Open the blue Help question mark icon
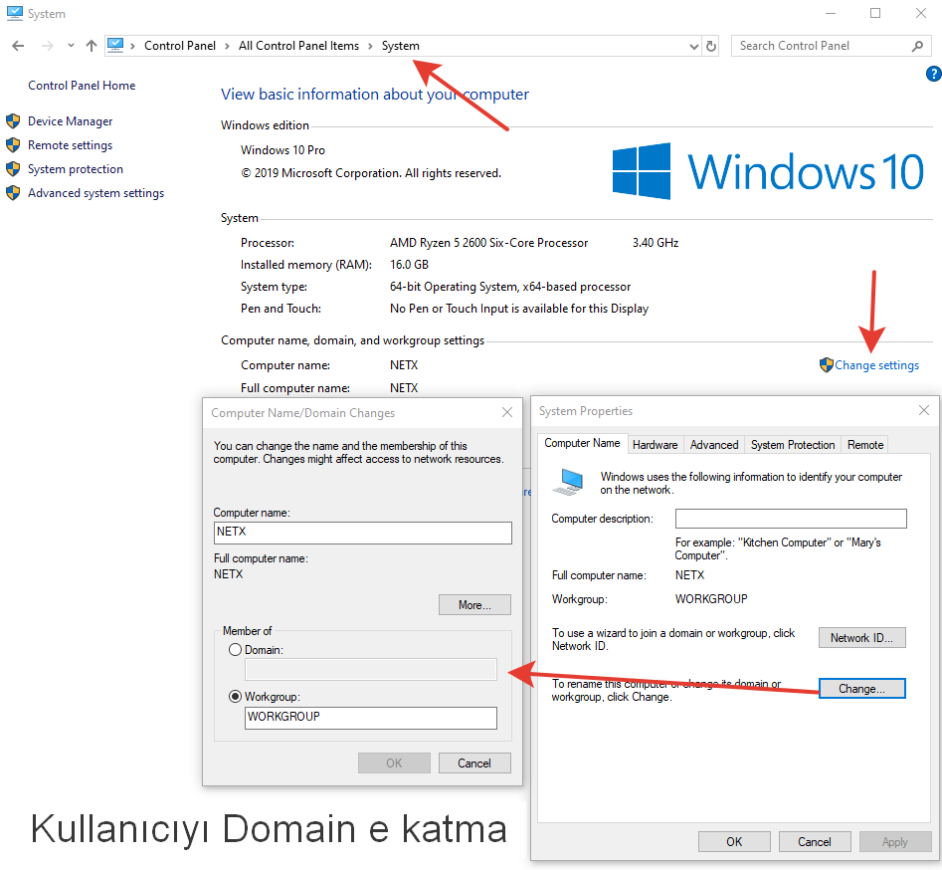 [933, 74]
